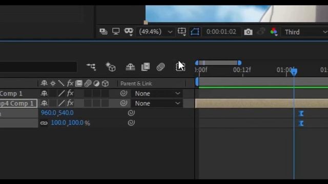The height and width of the screenshot is (184, 328).
Task: Click the Time Navigator bar
Action: 218,62
